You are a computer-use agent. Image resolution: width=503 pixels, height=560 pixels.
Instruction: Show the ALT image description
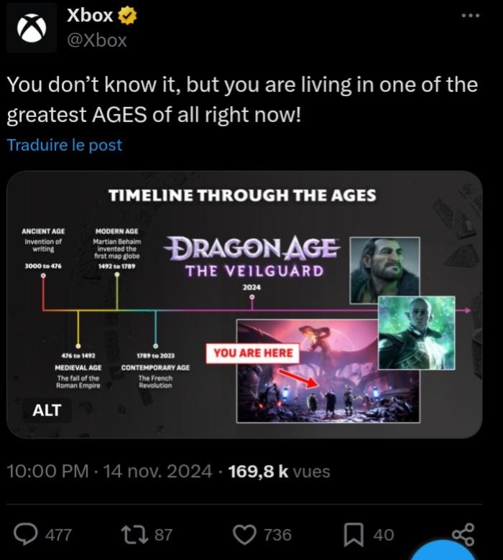click(47, 410)
